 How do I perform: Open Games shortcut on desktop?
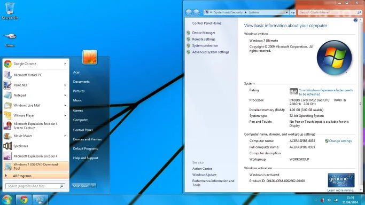[x=10, y=40]
